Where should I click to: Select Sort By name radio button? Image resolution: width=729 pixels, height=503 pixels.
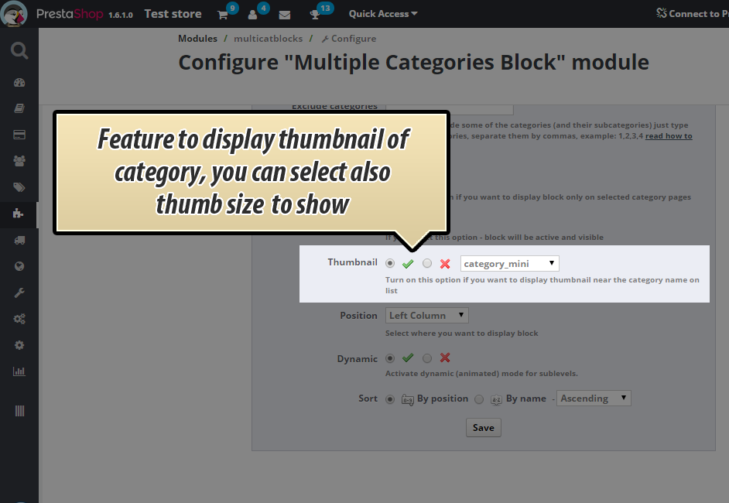click(x=479, y=399)
